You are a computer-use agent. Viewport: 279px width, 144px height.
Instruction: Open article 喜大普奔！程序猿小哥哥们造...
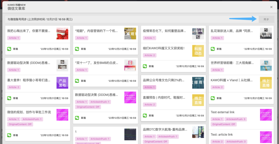point(29,80)
